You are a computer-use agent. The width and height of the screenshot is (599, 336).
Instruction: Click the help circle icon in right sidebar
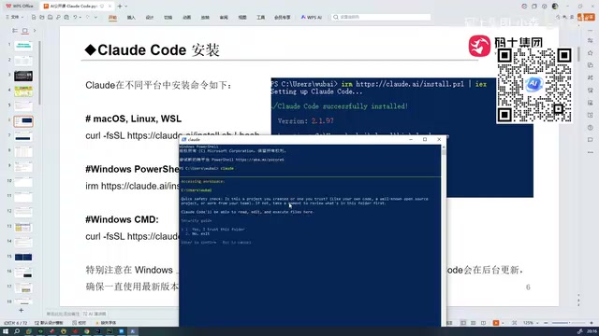[x=591, y=128]
